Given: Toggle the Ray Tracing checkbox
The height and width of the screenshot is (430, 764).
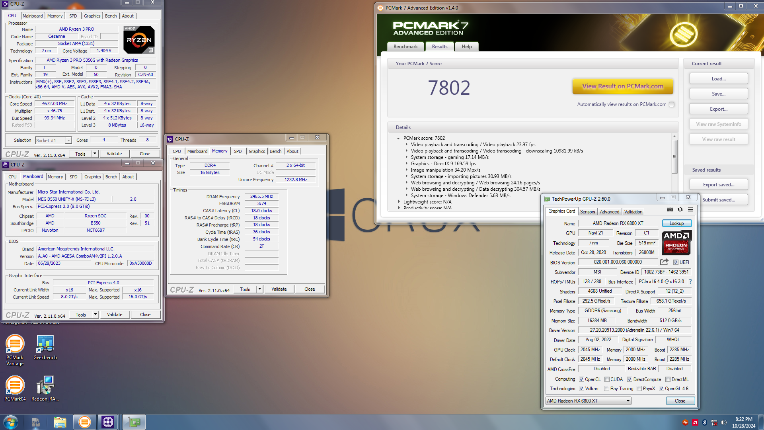Looking at the screenshot, I should pos(606,389).
